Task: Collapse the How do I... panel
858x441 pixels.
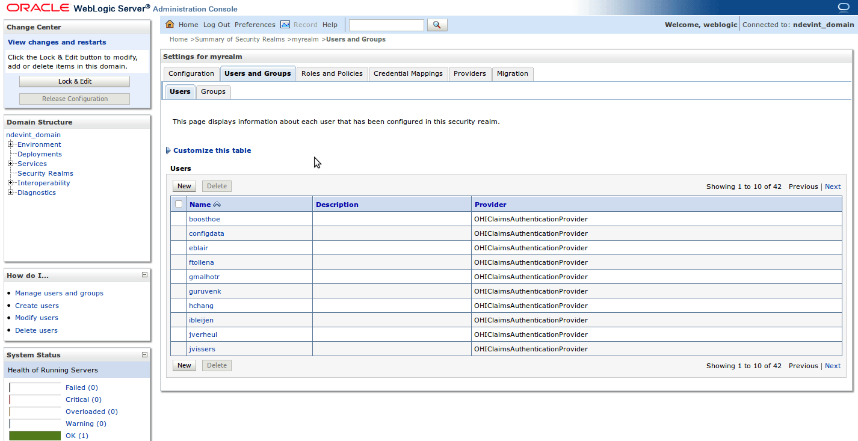Action: 144,275
